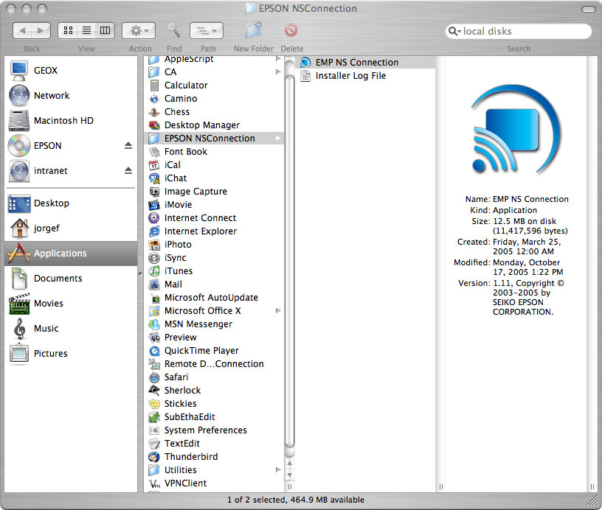Select iChat in the list
Image resolution: width=602 pixels, height=510 pixels.
214,178
